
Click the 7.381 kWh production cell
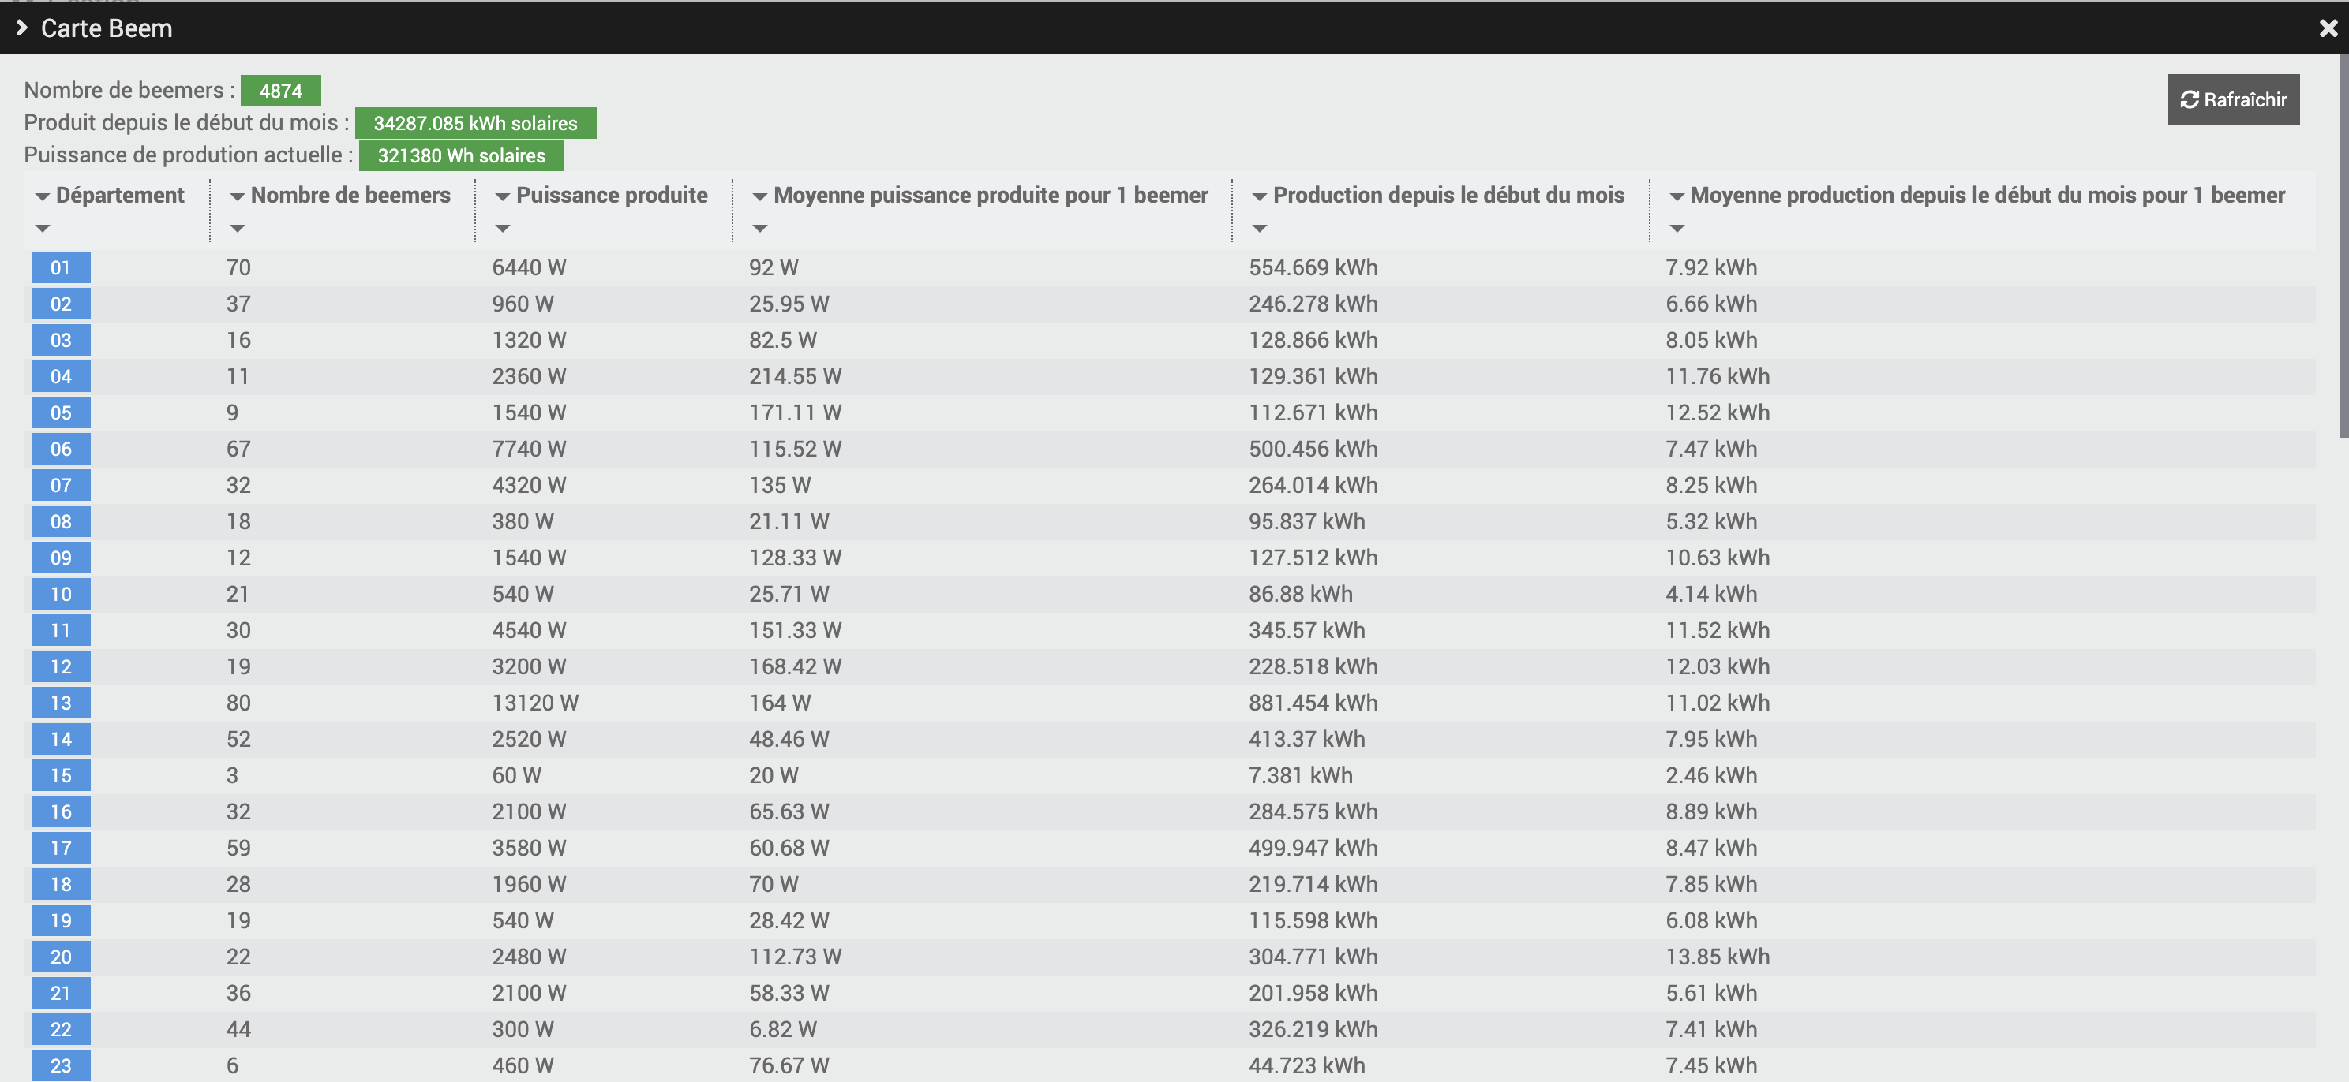[1300, 776]
